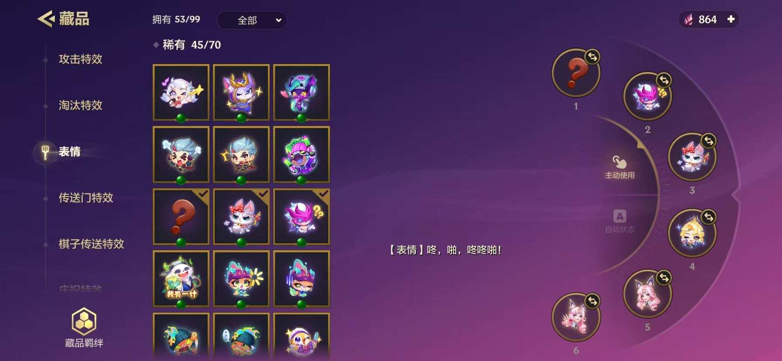Swap the emote in wheel slot 6
The image size is (782, 361).
[x=592, y=301]
